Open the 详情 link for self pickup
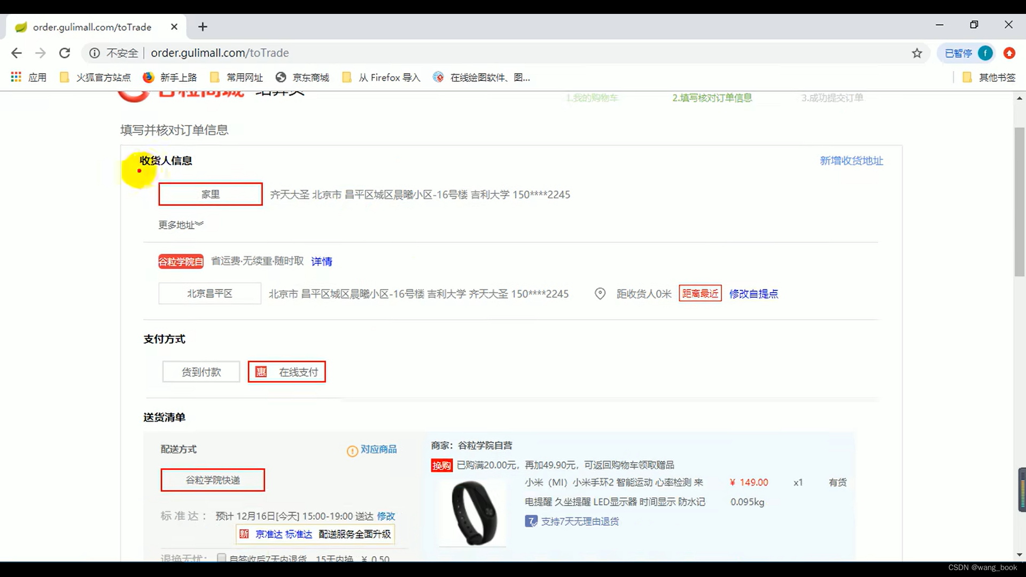This screenshot has width=1026, height=577. pyautogui.click(x=322, y=261)
